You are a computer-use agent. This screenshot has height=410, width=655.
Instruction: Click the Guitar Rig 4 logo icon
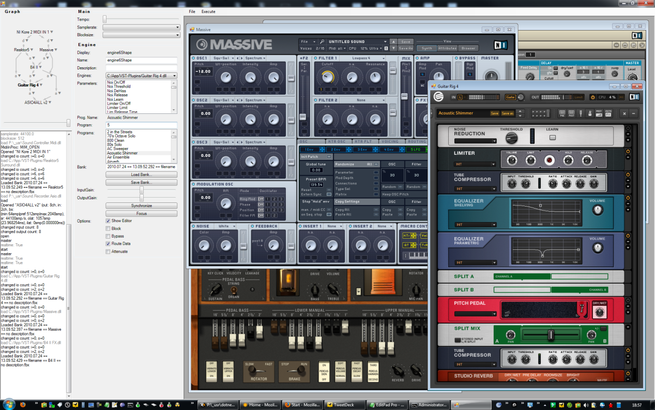tap(438, 97)
